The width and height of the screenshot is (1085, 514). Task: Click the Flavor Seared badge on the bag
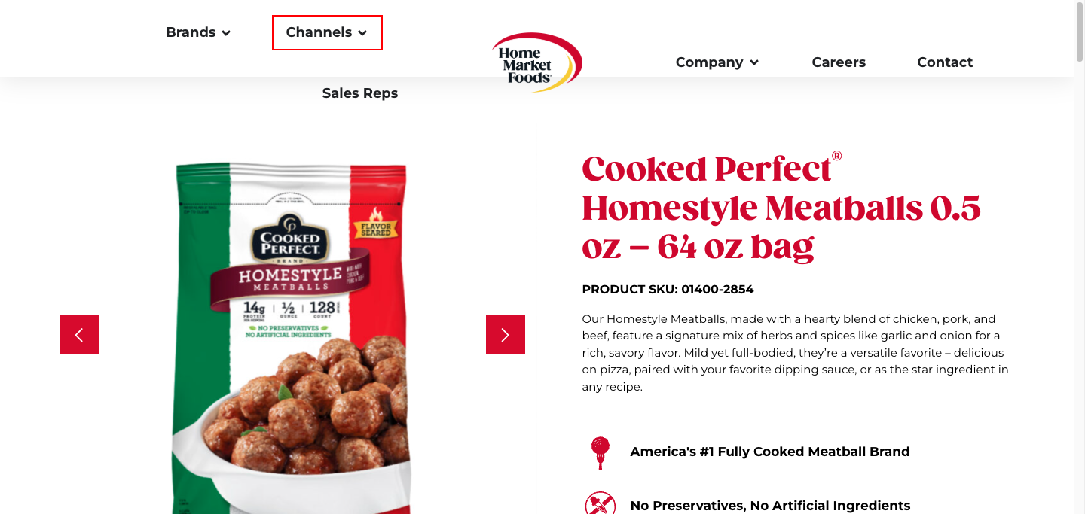(375, 226)
